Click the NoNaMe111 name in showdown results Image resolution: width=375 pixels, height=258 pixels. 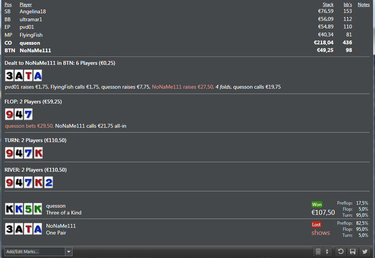[x=61, y=226]
